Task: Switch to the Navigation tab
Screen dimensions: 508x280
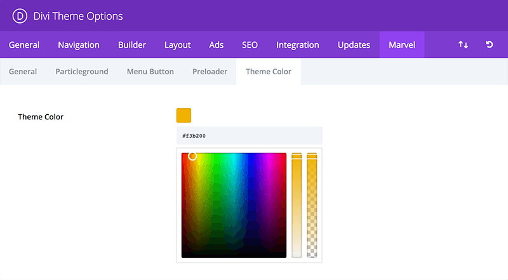Action: pos(79,44)
